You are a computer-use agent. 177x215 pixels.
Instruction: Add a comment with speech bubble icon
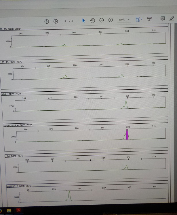pos(163,18)
